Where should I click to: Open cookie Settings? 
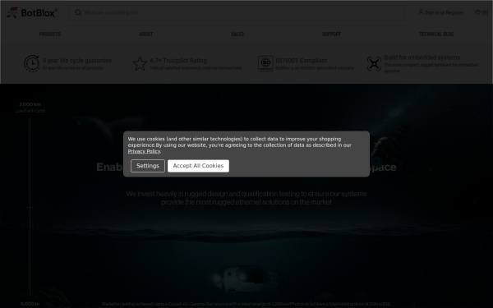point(148,166)
